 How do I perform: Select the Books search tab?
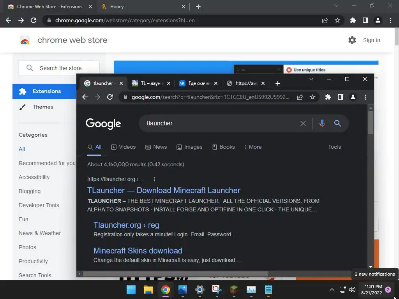click(223, 147)
